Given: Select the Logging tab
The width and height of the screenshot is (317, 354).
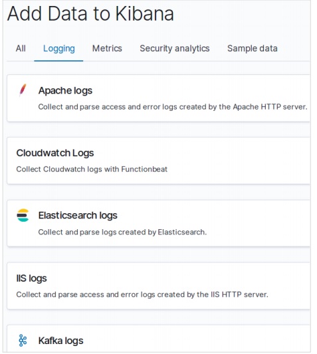Looking at the screenshot, I should (59, 48).
